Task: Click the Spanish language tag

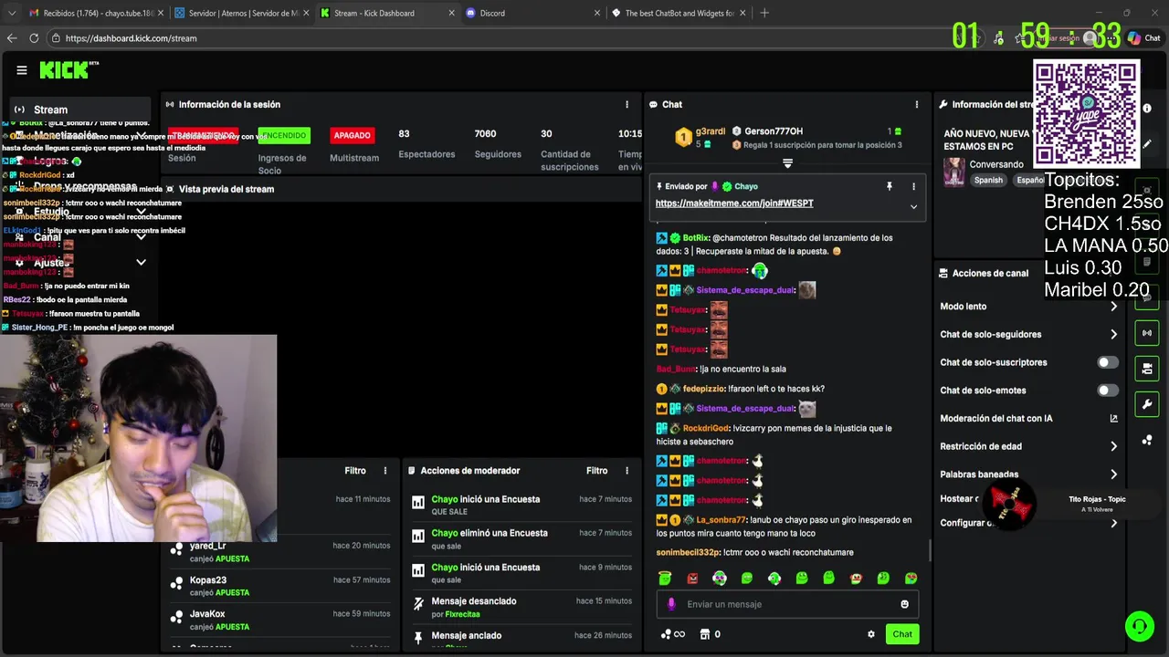Action: tap(988, 181)
